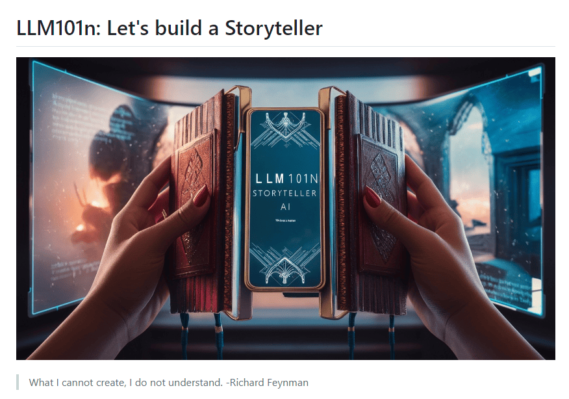Click the "LLM101N" text on phone screen
569x399 pixels.
[x=286, y=179]
